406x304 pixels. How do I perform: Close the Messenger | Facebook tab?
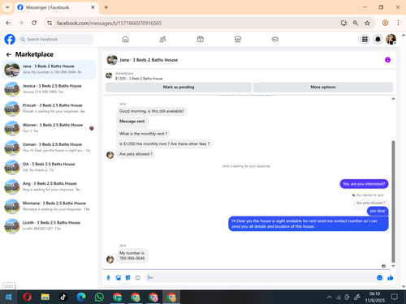[93, 7]
